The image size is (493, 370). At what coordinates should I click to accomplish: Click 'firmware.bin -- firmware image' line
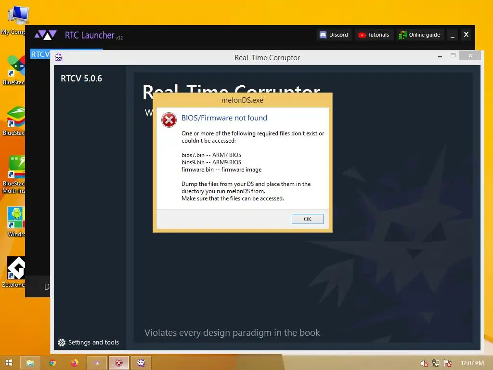click(x=221, y=169)
